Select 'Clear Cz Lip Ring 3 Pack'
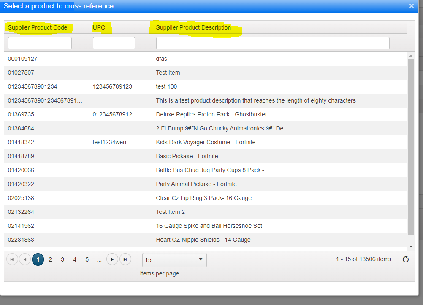 click(203, 198)
